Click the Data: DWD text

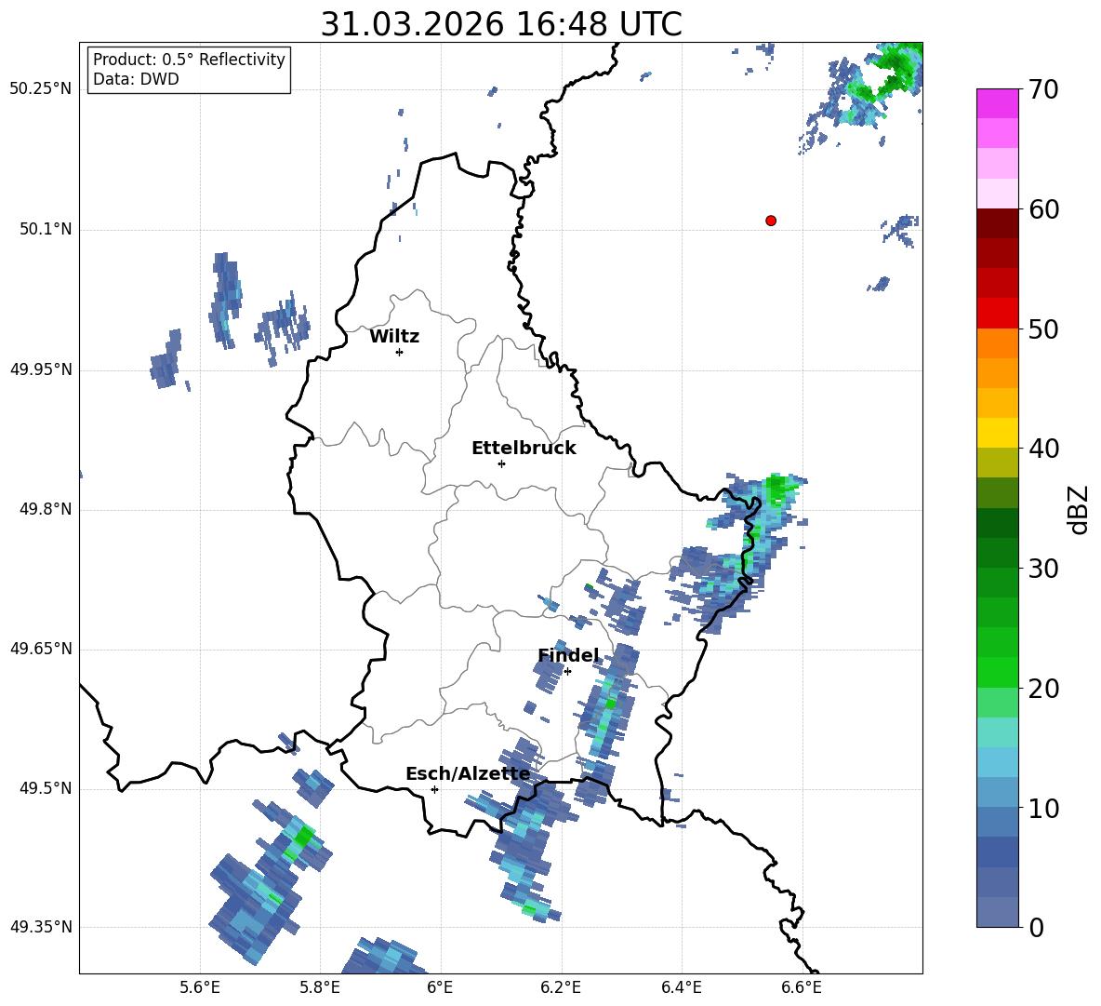136,79
